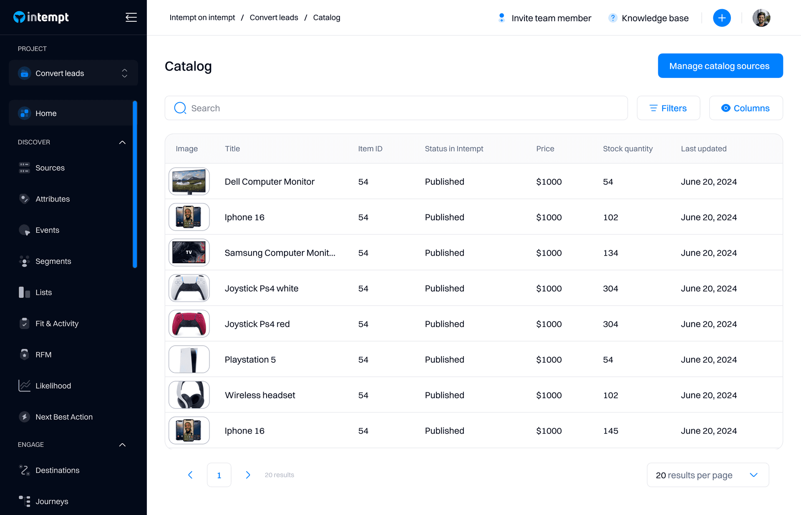Open the Samsung Computer Monitor thumbnail
The image size is (801, 515).
pos(189,252)
